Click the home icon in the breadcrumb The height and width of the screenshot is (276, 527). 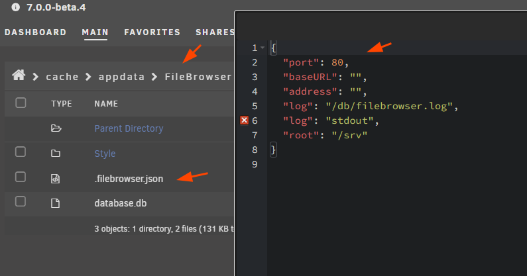(19, 75)
